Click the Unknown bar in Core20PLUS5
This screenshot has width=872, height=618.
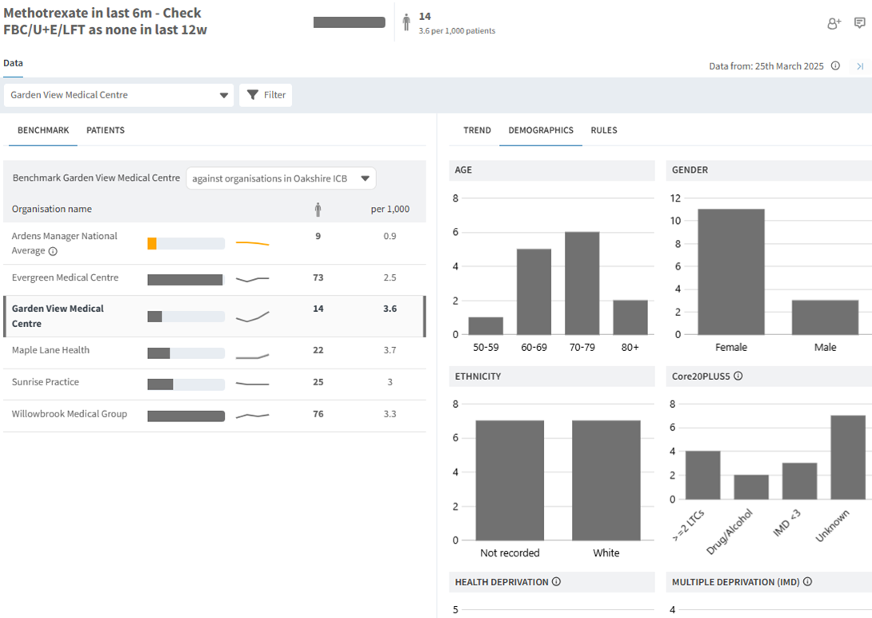(848, 457)
